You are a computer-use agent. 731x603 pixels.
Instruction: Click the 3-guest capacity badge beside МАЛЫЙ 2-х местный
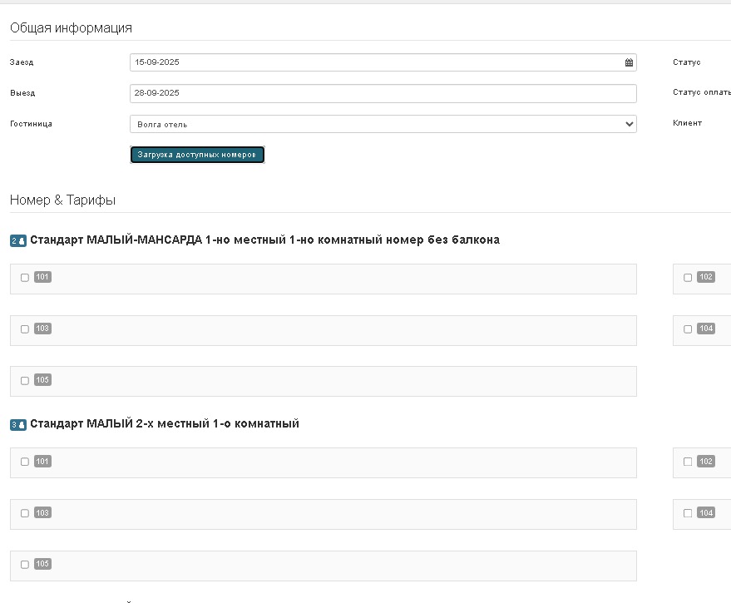18,425
